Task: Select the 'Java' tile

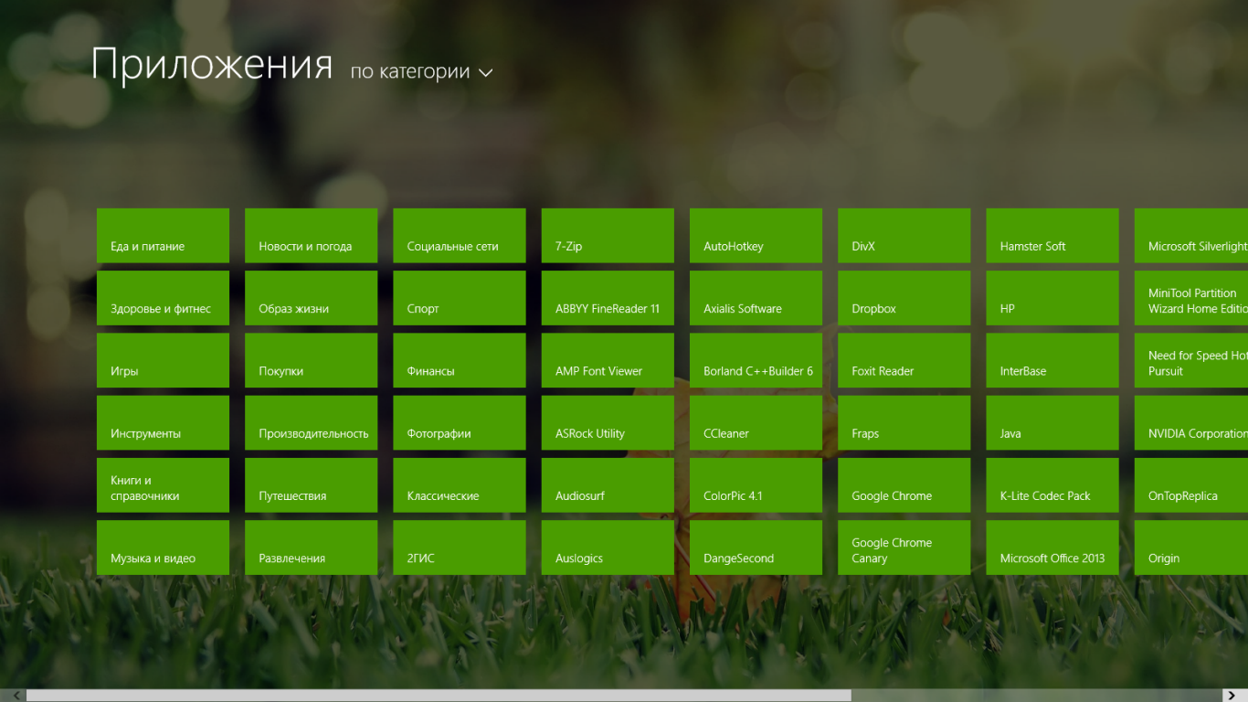Action: 1052,422
